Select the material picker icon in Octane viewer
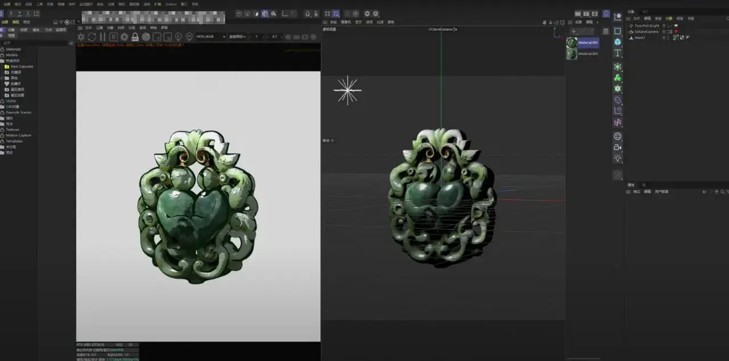The width and height of the screenshot is (729, 361). click(x=189, y=36)
